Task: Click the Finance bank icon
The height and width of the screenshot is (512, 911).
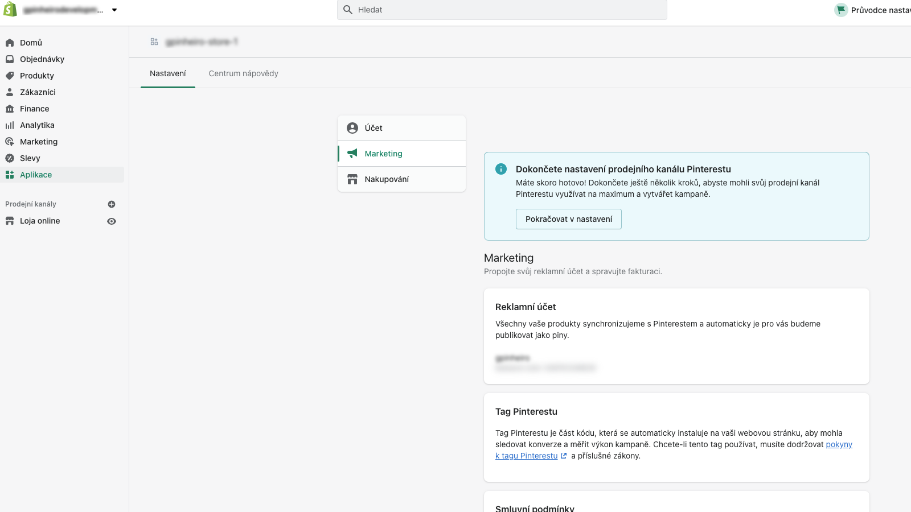Action: click(x=10, y=109)
